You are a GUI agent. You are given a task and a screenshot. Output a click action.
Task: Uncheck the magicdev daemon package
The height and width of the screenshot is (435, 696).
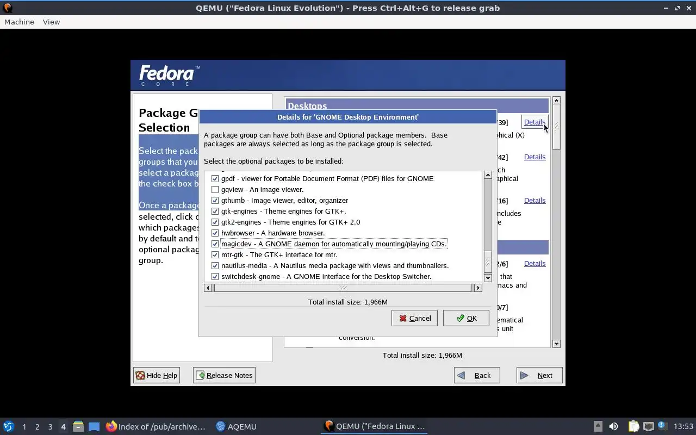215,244
